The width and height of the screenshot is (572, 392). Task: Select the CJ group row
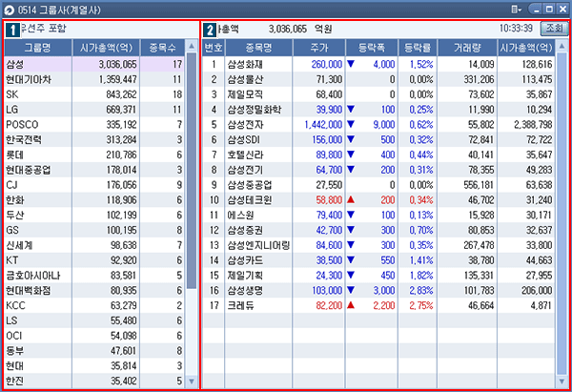[94, 185]
